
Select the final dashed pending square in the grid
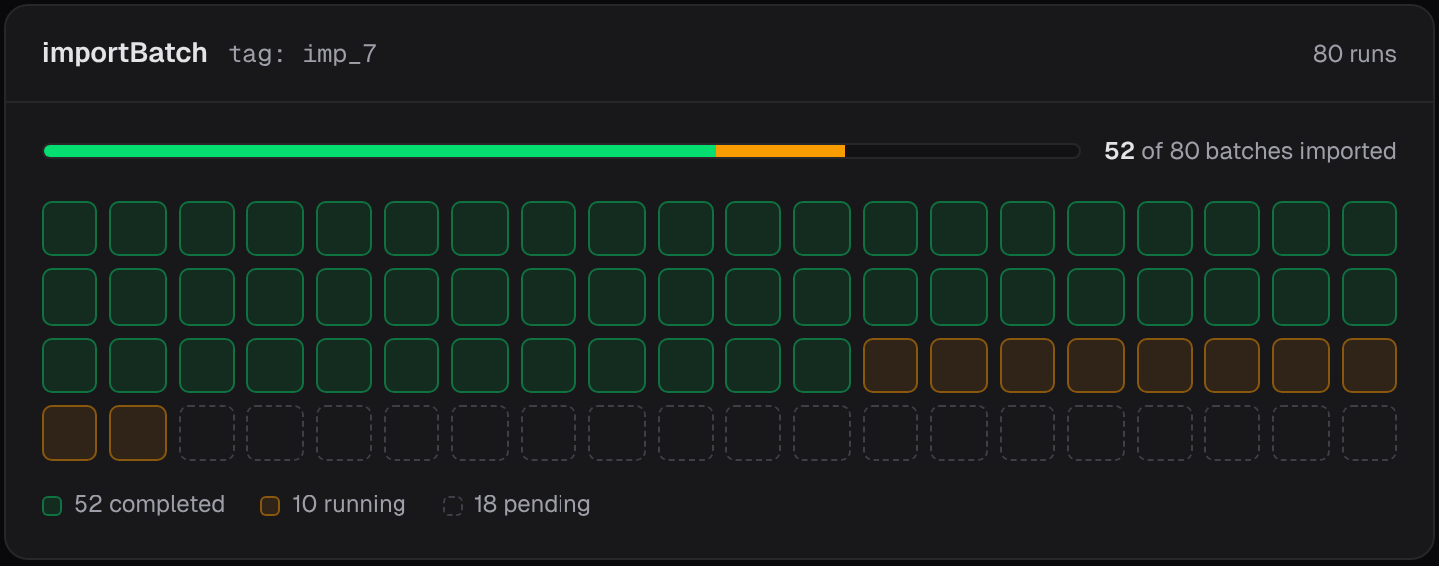click(1369, 433)
